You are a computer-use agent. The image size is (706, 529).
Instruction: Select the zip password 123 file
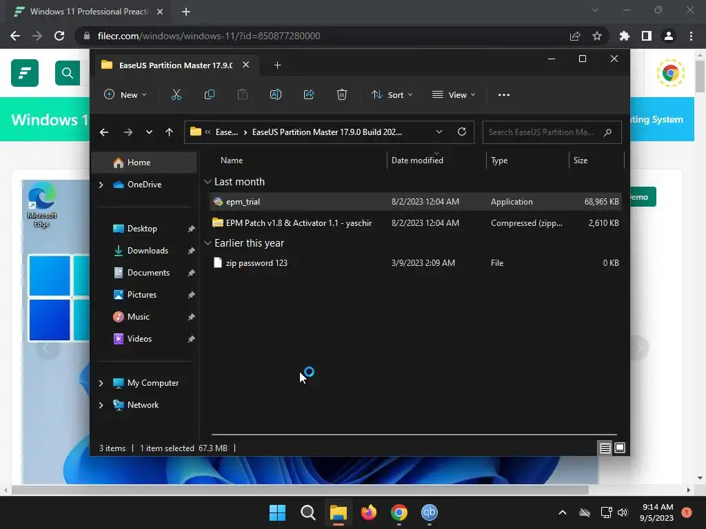[x=415, y=262]
